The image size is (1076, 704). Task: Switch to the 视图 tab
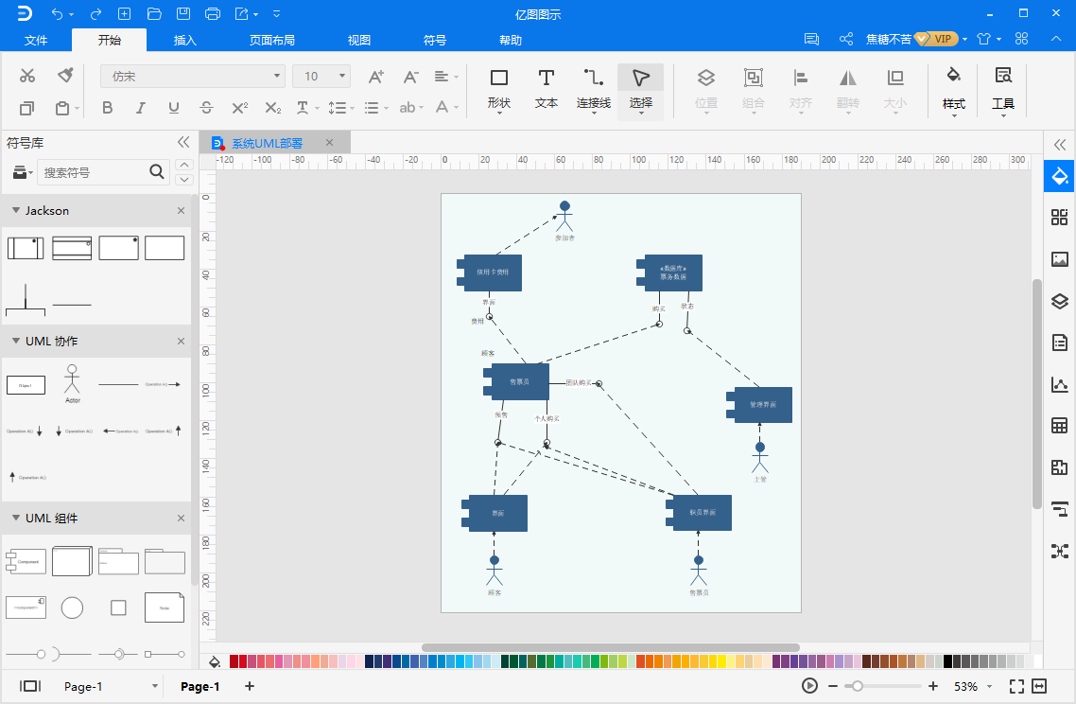click(359, 40)
